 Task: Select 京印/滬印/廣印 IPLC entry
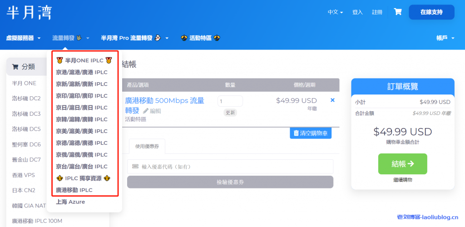pyautogui.click(x=82, y=96)
